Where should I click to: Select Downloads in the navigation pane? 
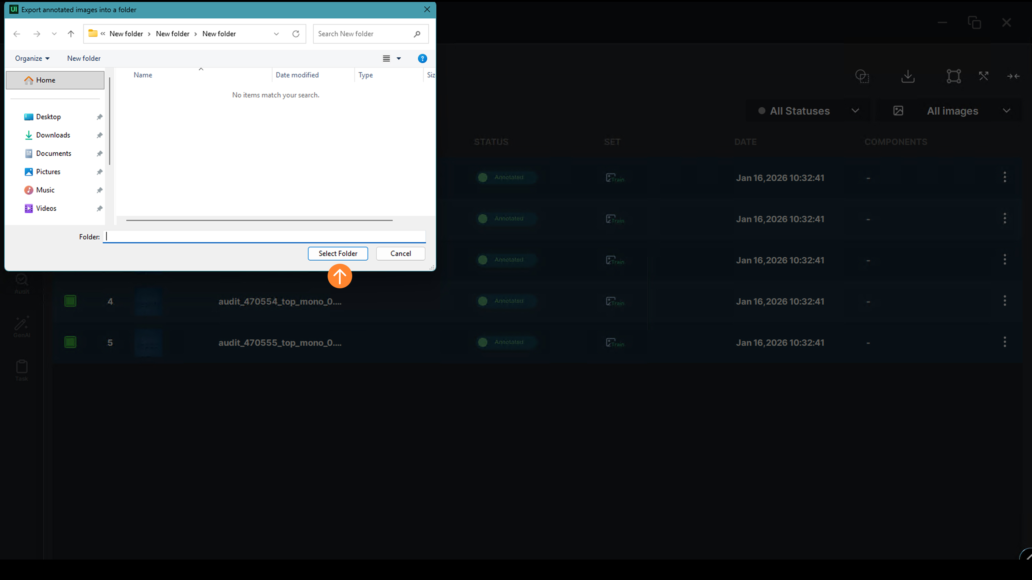click(x=53, y=135)
